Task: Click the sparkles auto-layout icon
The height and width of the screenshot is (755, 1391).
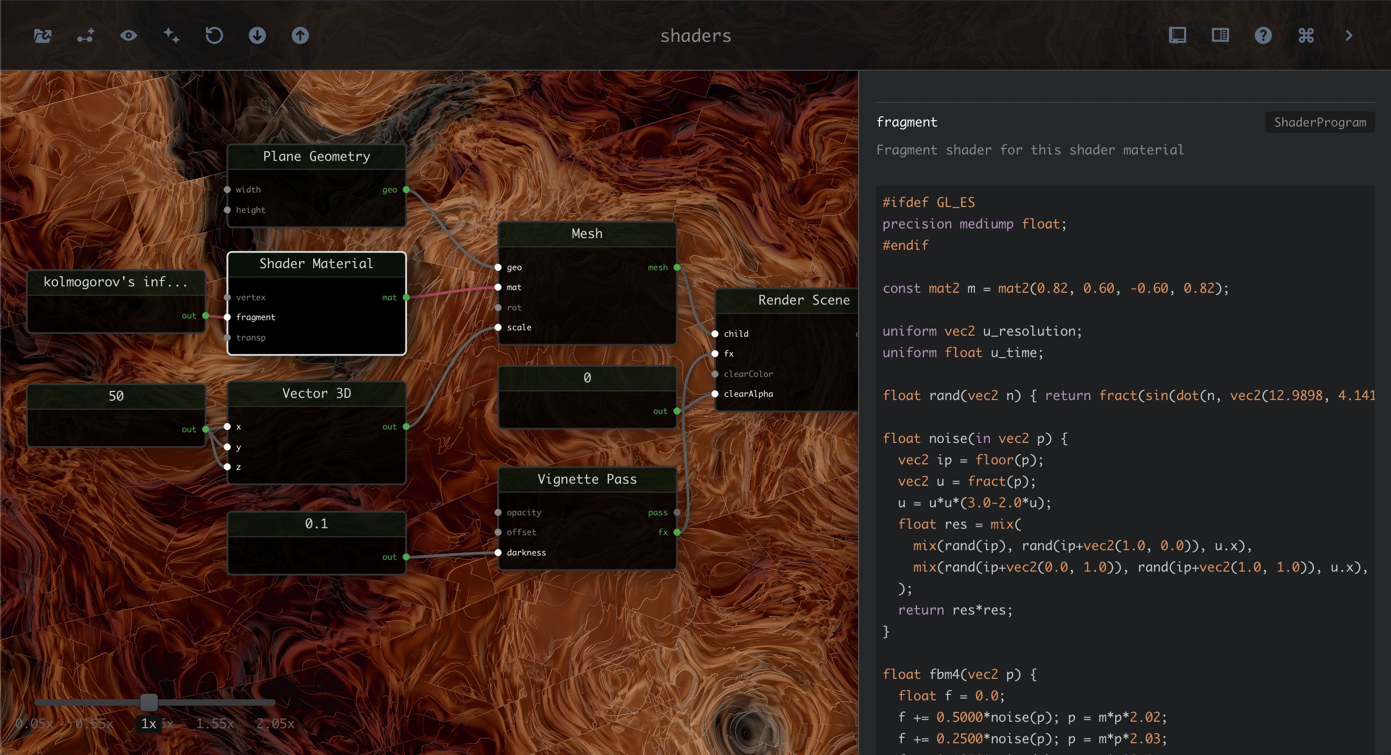Action: (172, 35)
